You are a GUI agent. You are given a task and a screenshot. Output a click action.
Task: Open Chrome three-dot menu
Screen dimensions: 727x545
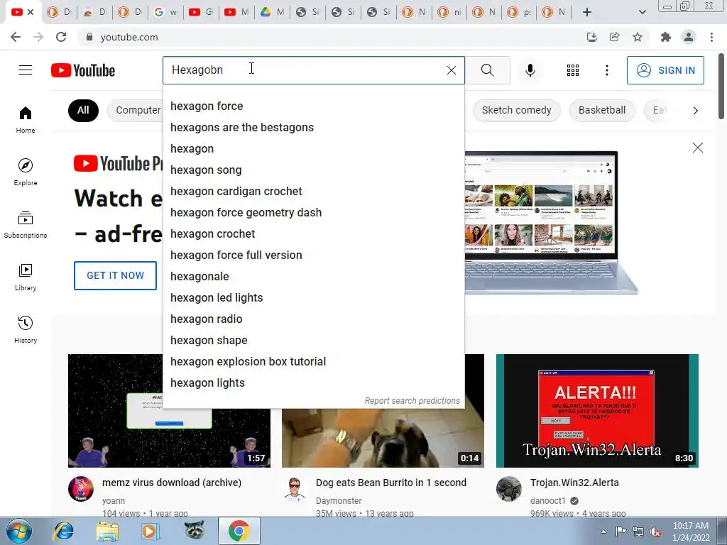click(711, 37)
